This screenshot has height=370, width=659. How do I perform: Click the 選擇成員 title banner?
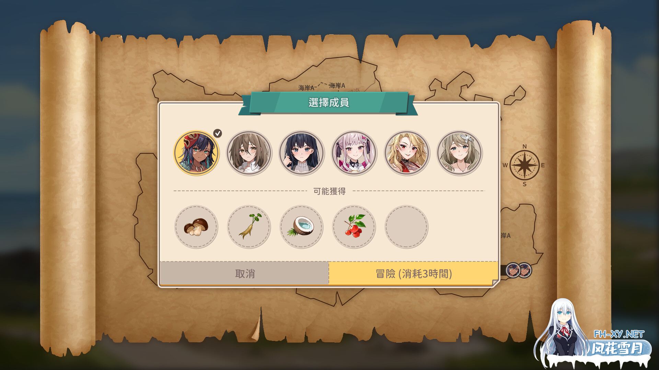329,102
